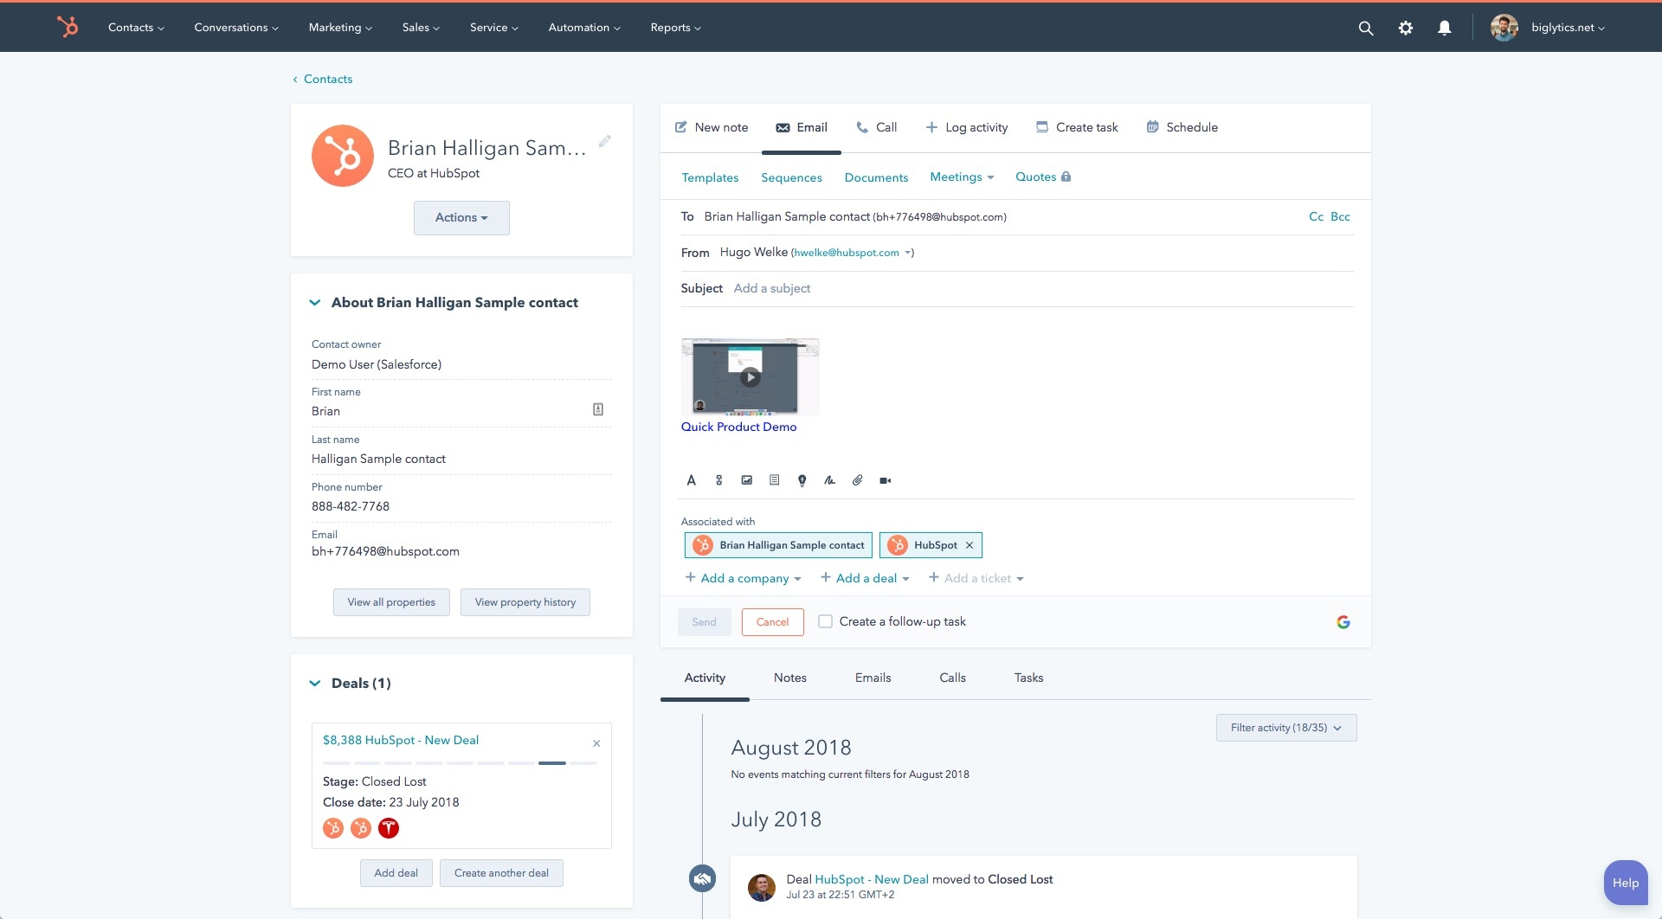Open the snippets lightbulb icon
Image resolution: width=1662 pixels, height=919 pixels.
pyautogui.click(x=802, y=480)
